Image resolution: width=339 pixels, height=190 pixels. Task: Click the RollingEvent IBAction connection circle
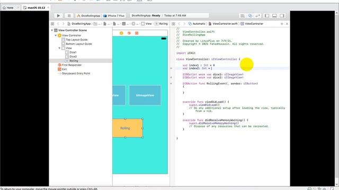pos(171,83)
